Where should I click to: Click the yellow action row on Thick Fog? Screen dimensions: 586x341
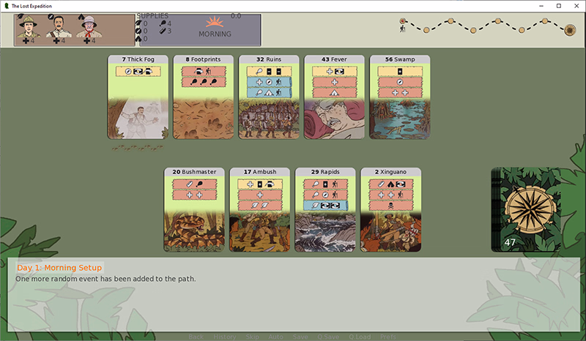[138, 71]
